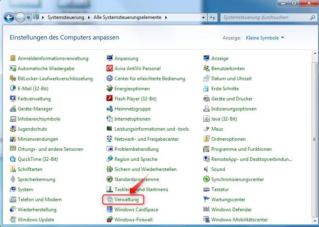This screenshot has width=319, height=227.
Task: Open the Spracherkennung microphone icon
Action: pyautogui.click(x=13, y=179)
